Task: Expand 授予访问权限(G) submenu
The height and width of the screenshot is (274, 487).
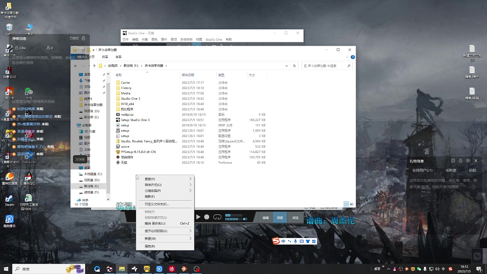Action: (x=165, y=231)
